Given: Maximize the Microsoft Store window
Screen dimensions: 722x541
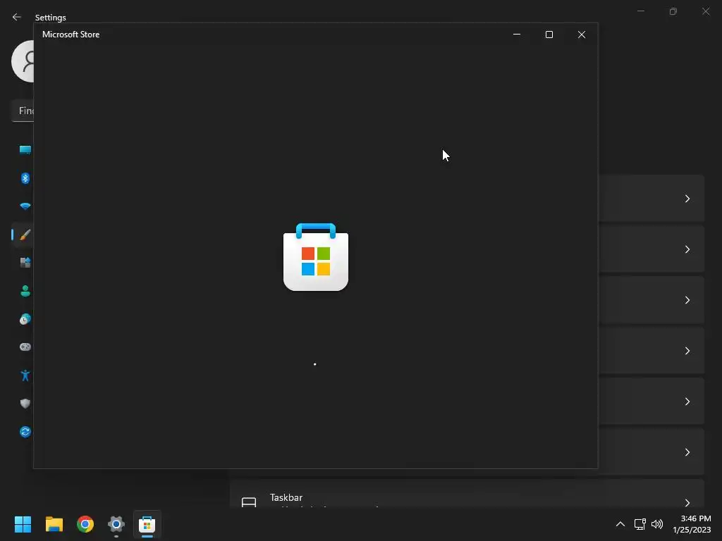Looking at the screenshot, I should (x=549, y=35).
